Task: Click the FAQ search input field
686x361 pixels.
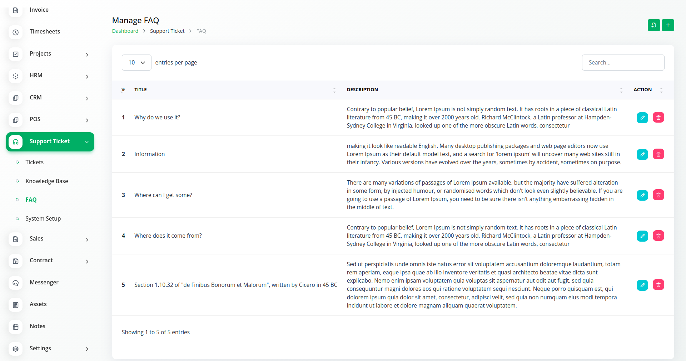Action: point(623,63)
